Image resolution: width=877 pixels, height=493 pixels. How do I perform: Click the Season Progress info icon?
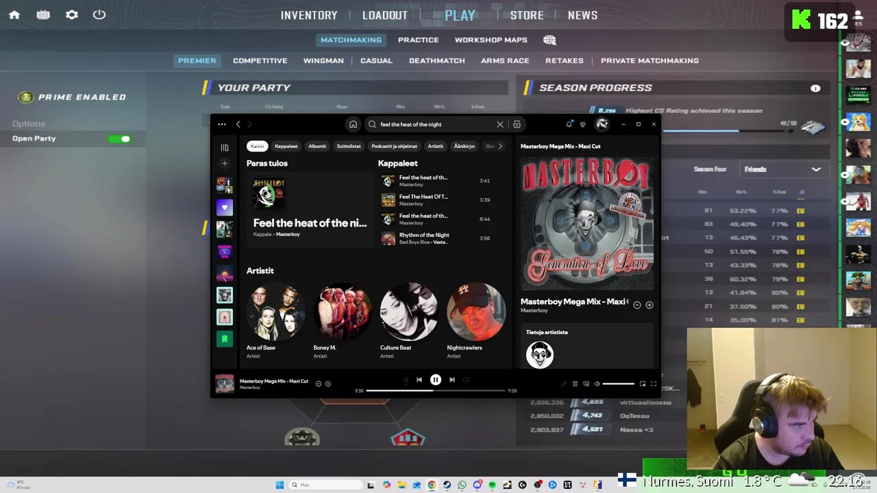point(815,88)
